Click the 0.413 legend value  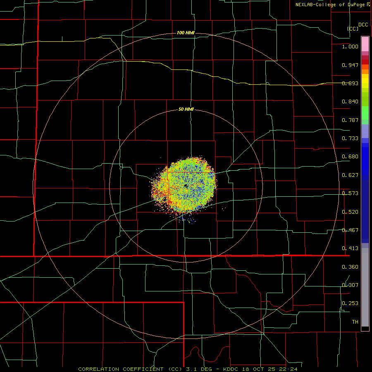point(350,248)
